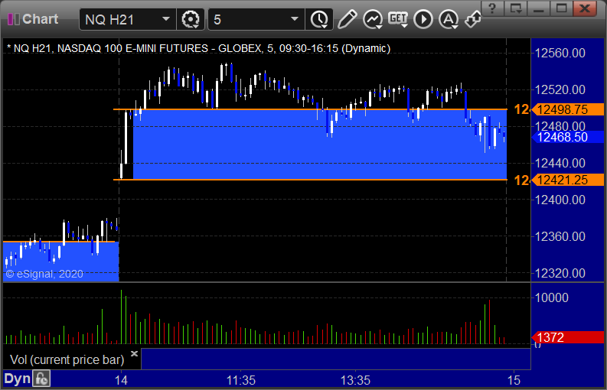607x390 pixels.
Task: Select the pencil drawing tools icon
Action: (x=347, y=19)
